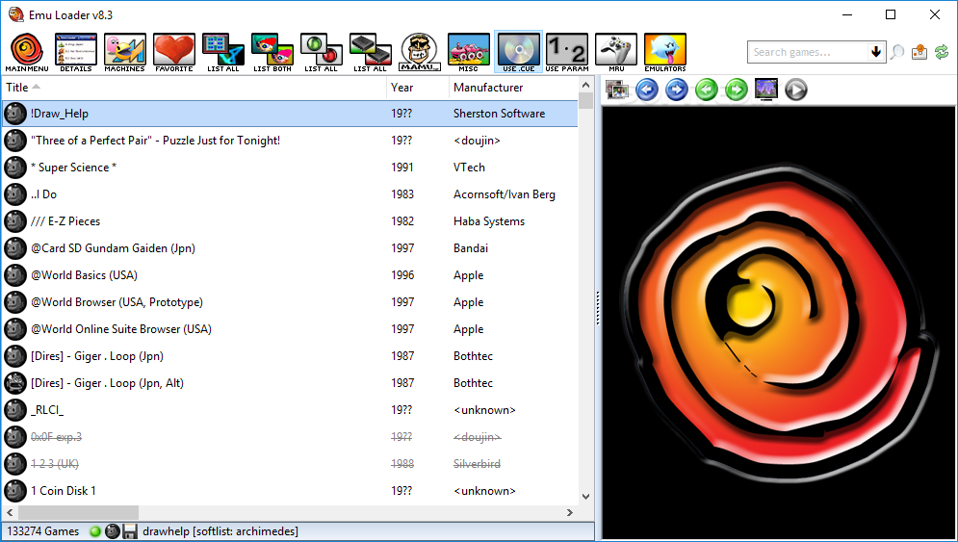Click the blue right arrow button
958x542 pixels.
click(x=676, y=90)
